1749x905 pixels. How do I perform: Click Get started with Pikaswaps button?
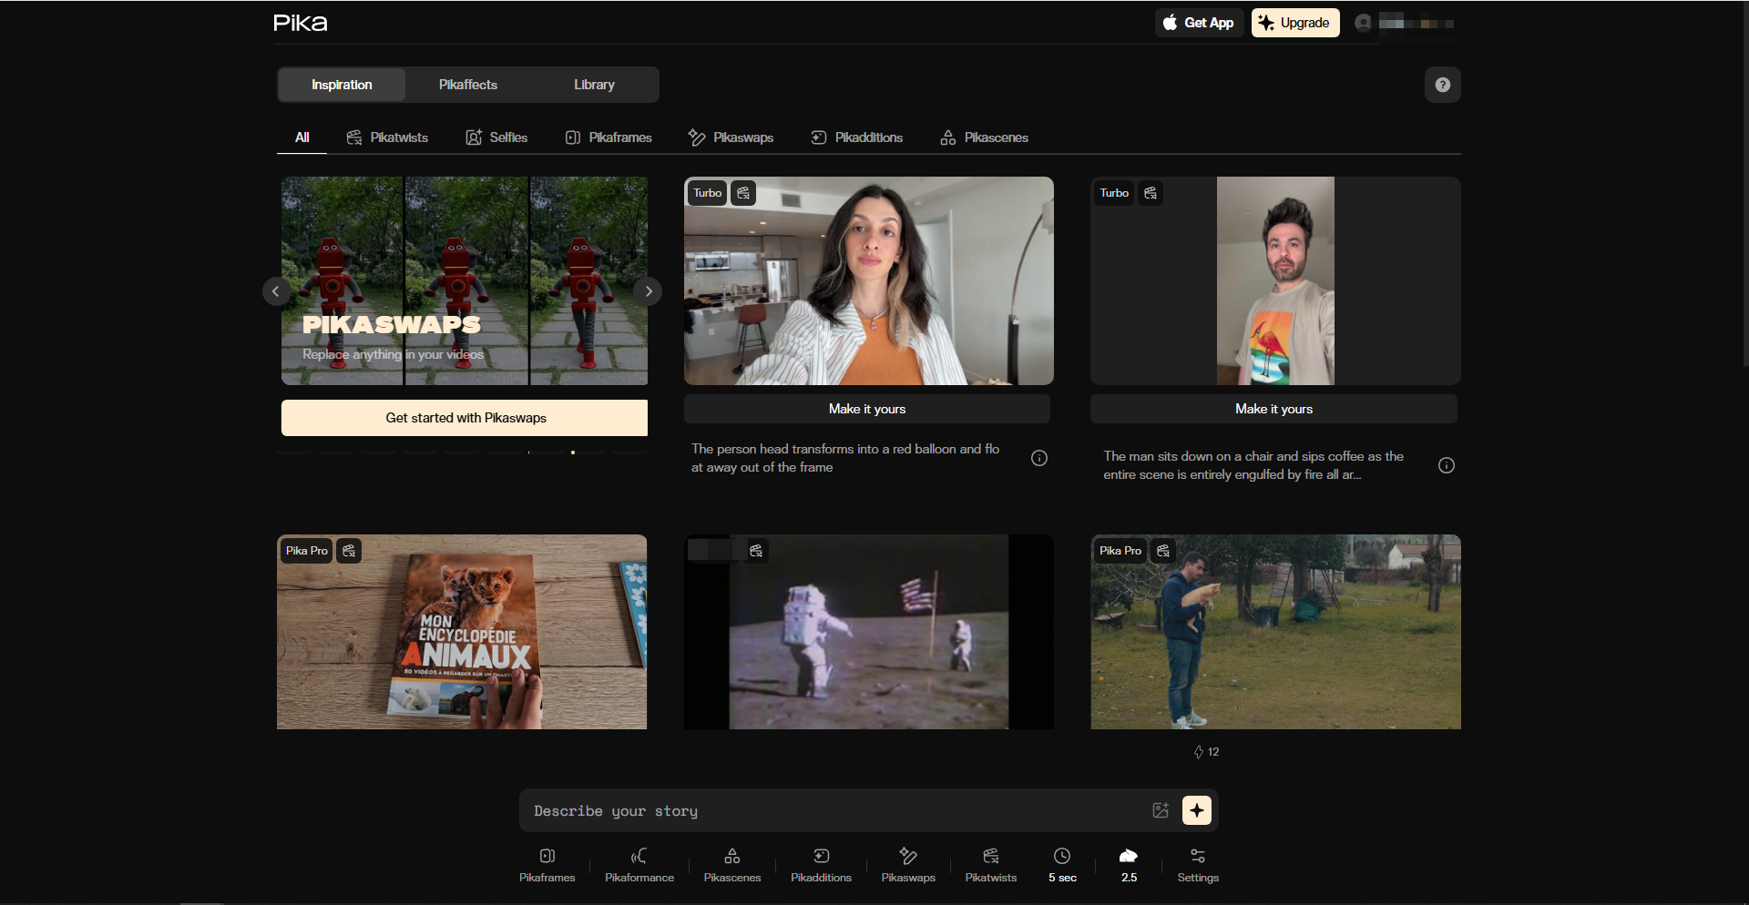[x=465, y=418]
